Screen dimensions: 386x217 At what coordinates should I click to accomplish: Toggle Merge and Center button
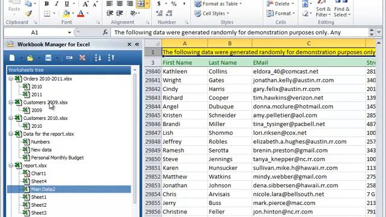click(141, 4)
